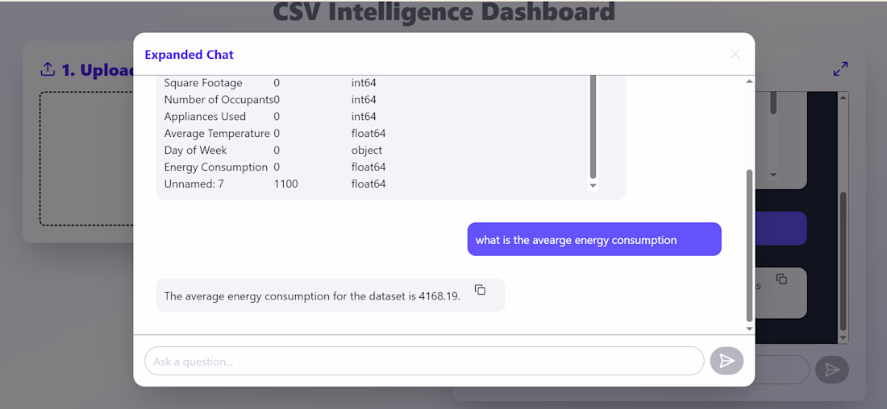Click the send arrow in Expanded Chat
Viewport: 887px width, 409px height.
pos(727,361)
